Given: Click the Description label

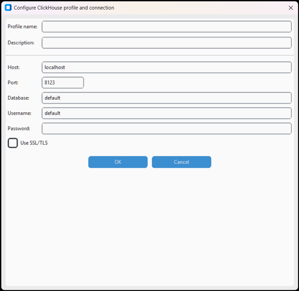Looking at the screenshot, I should tap(21, 43).
